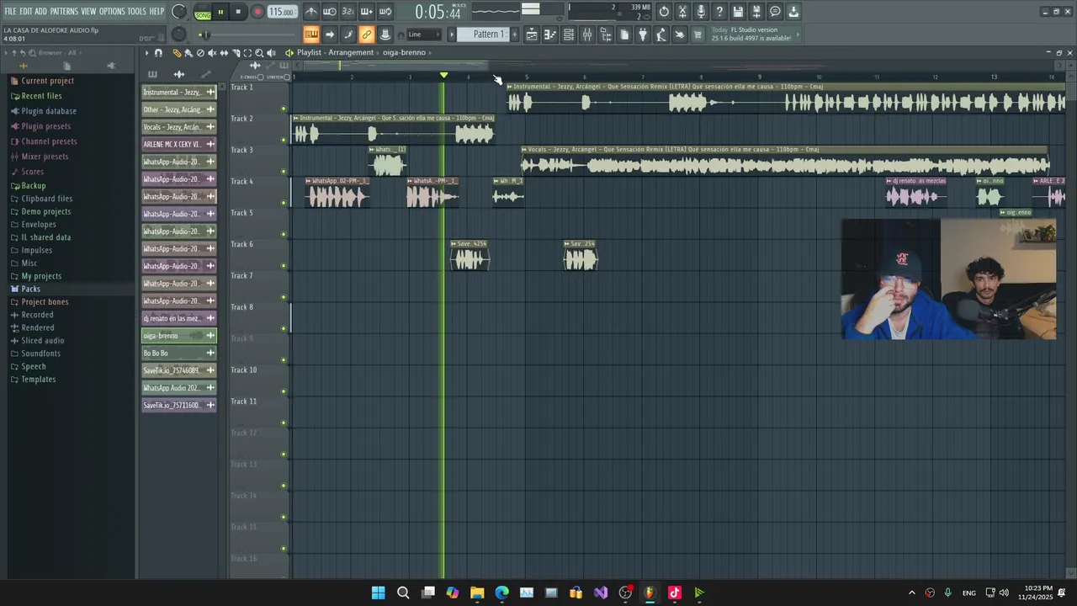The width and height of the screenshot is (1077, 606).
Task: Toggle the 2-CROSS checkbox
Action: pyautogui.click(x=261, y=77)
